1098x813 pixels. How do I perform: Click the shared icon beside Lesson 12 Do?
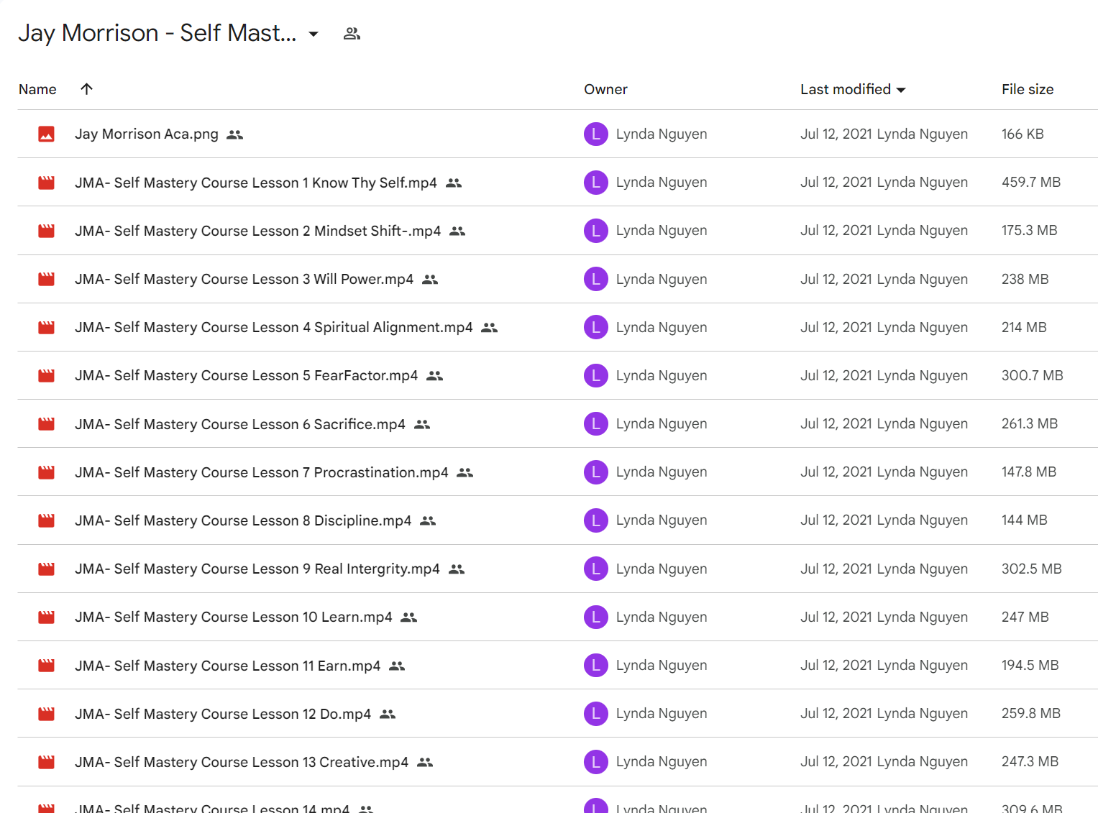388,714
